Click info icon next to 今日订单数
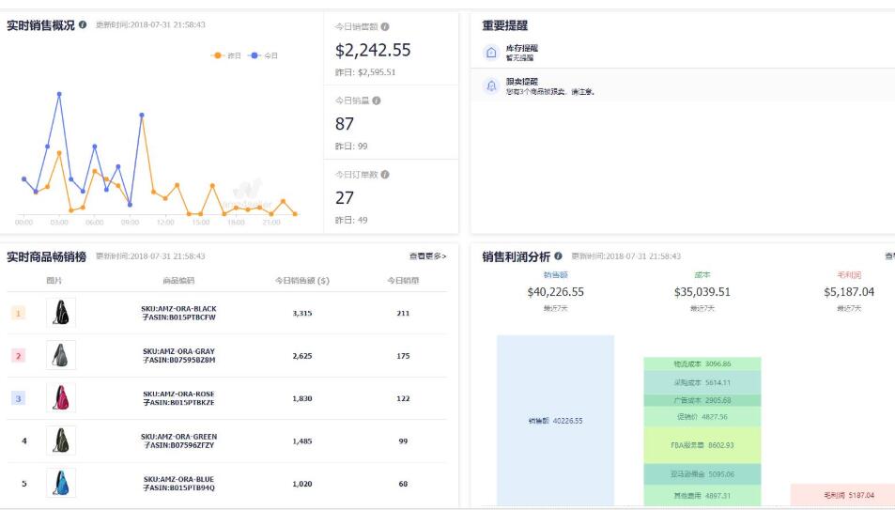The height and width of the screenshot is (510, 895). 385,175
